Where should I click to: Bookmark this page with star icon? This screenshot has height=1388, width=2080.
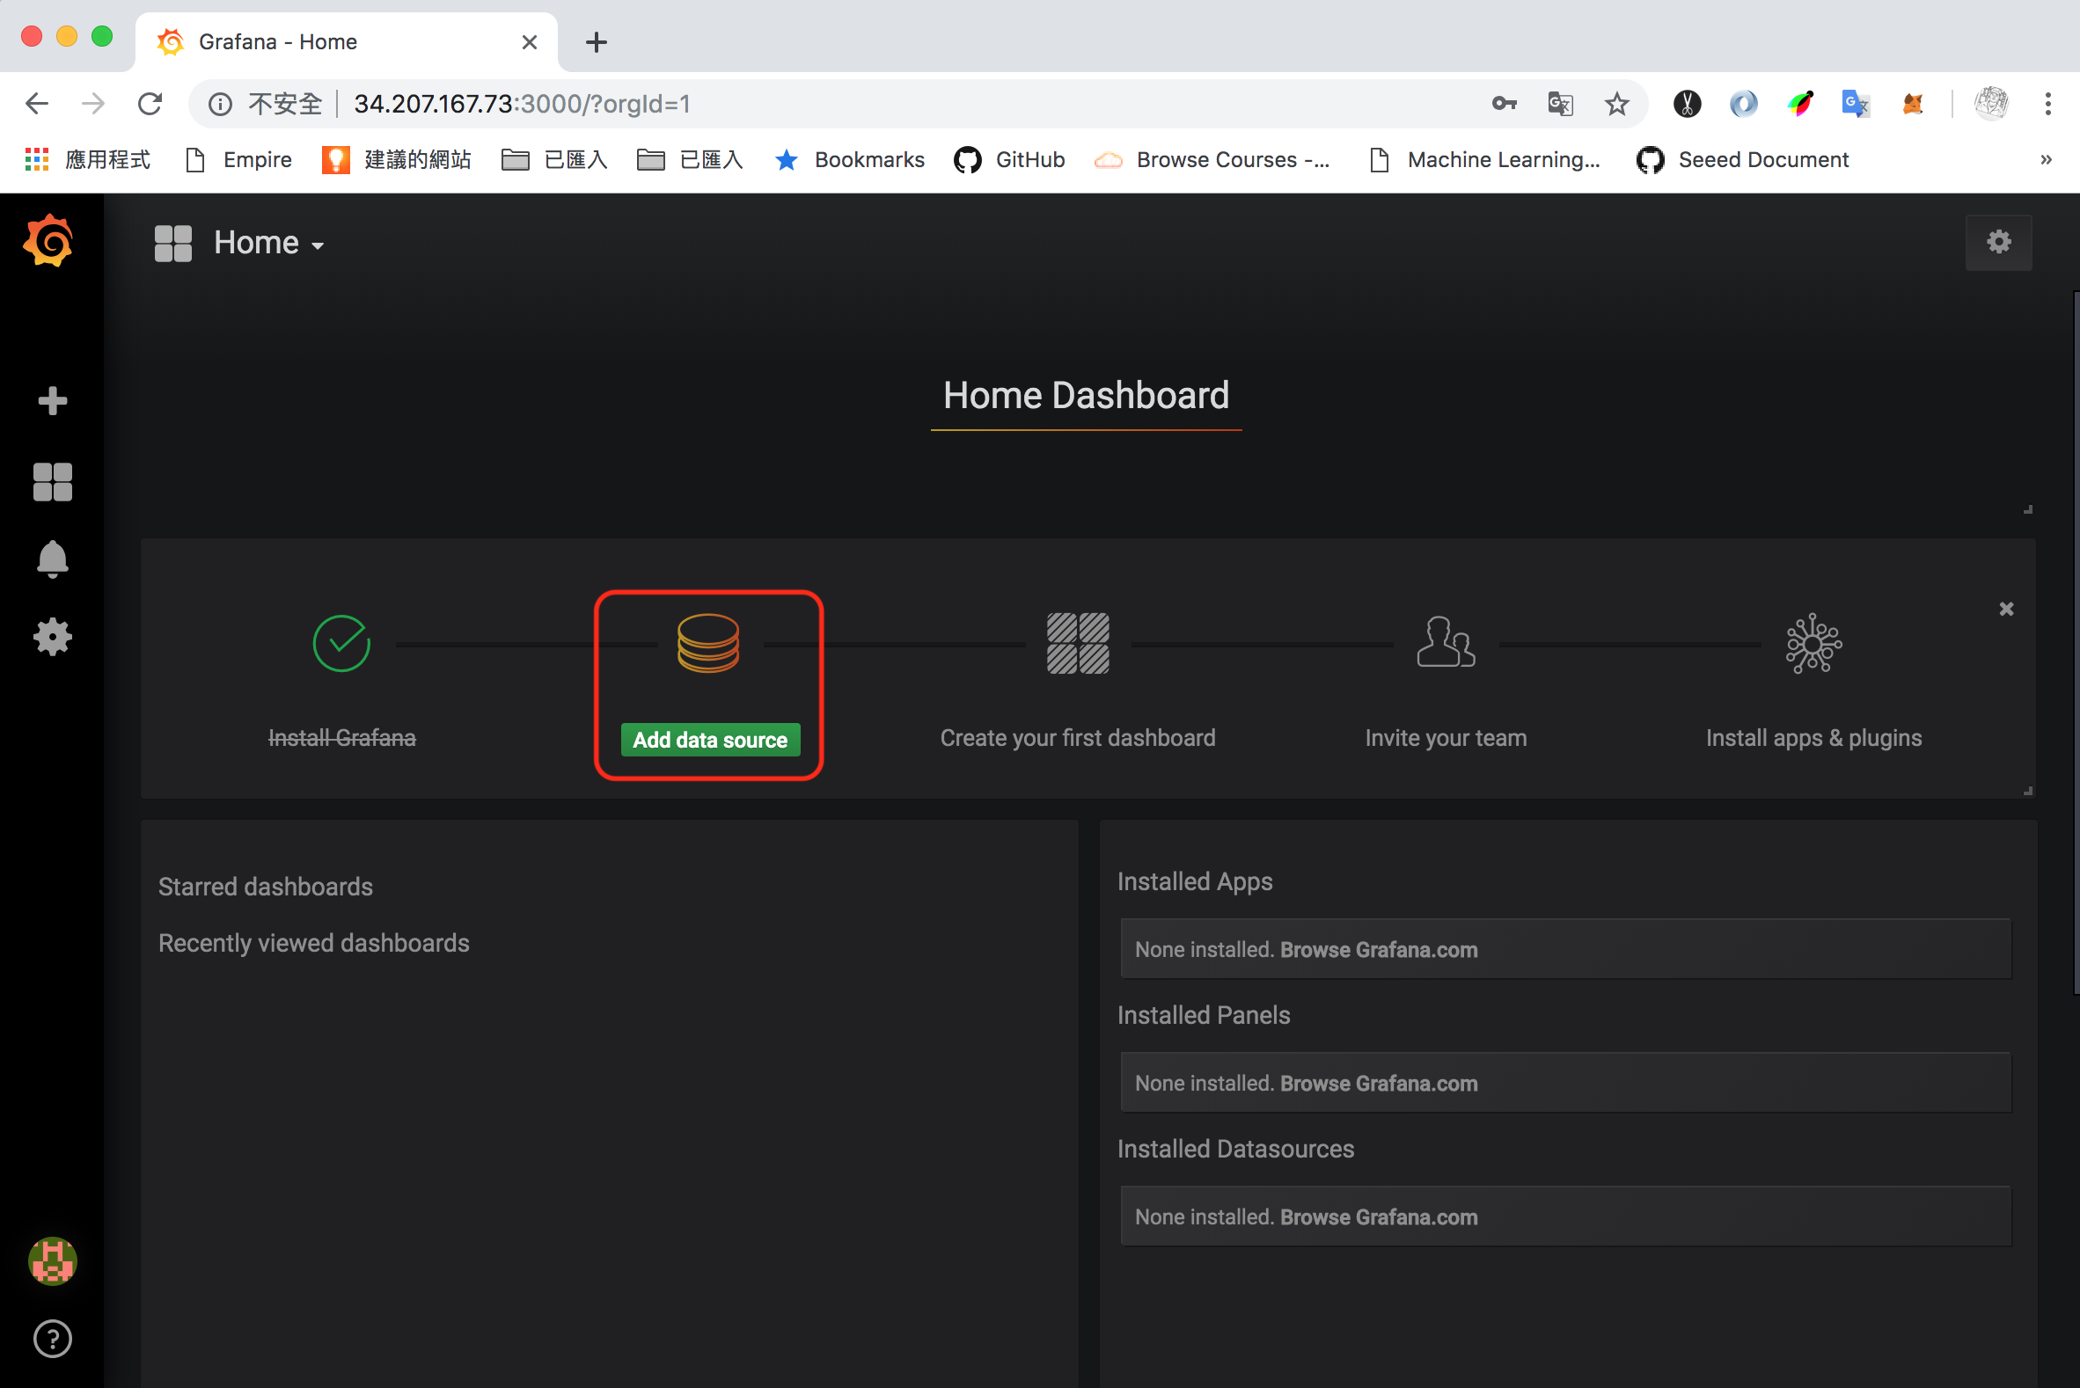pos(1617,104)
